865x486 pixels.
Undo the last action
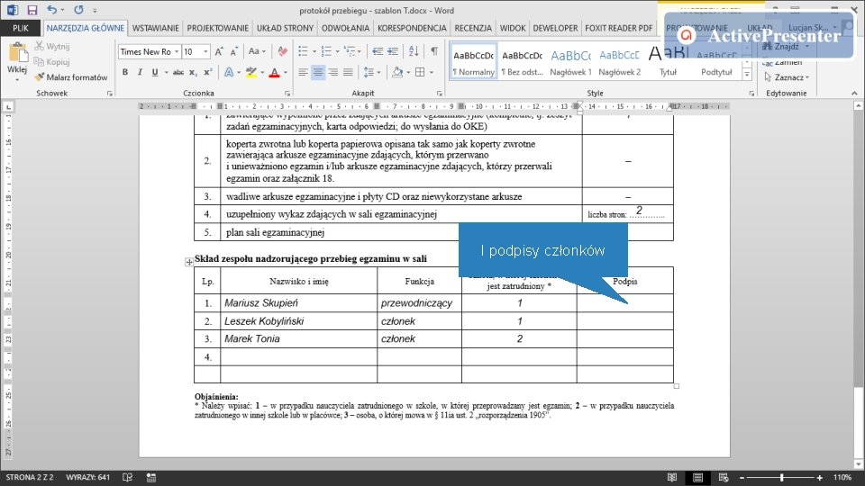[x=51, y=10]
